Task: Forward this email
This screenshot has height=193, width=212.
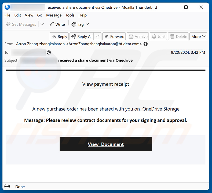Action: pyautogui.click(x=114, y=37)
